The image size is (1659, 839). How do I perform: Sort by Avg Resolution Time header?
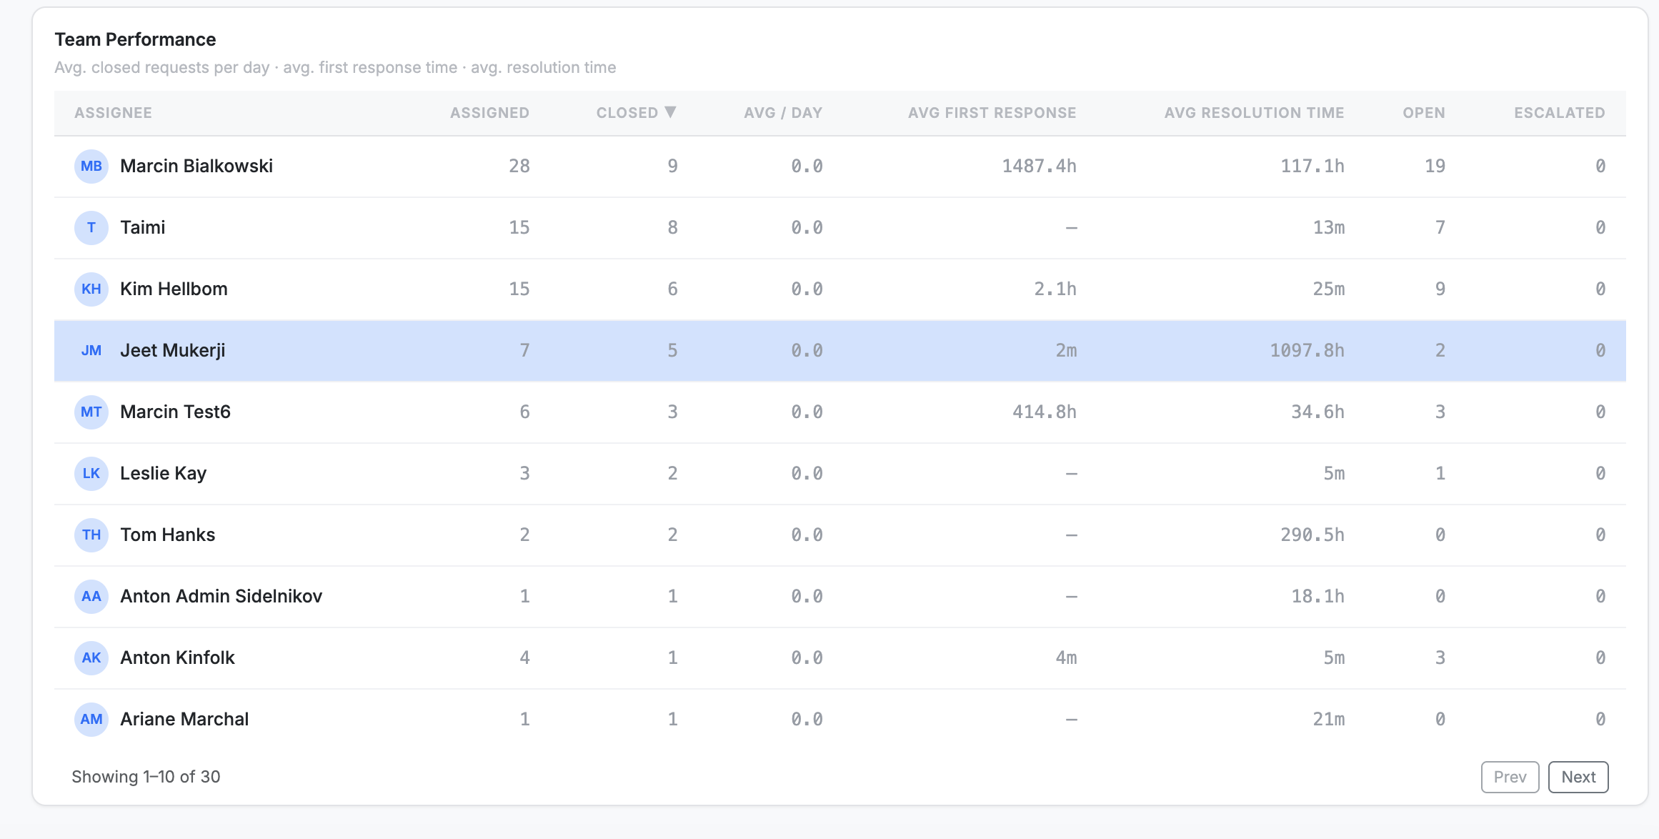point(1254,113)
